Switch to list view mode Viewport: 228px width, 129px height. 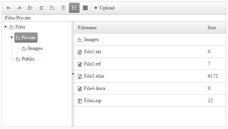pos(74,8)
